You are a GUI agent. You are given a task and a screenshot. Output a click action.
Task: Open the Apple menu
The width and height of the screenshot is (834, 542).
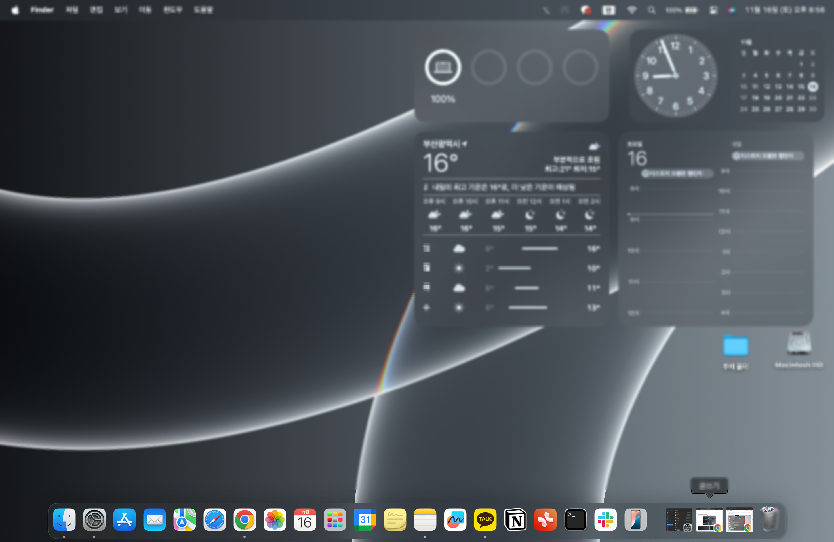[15, 10]
